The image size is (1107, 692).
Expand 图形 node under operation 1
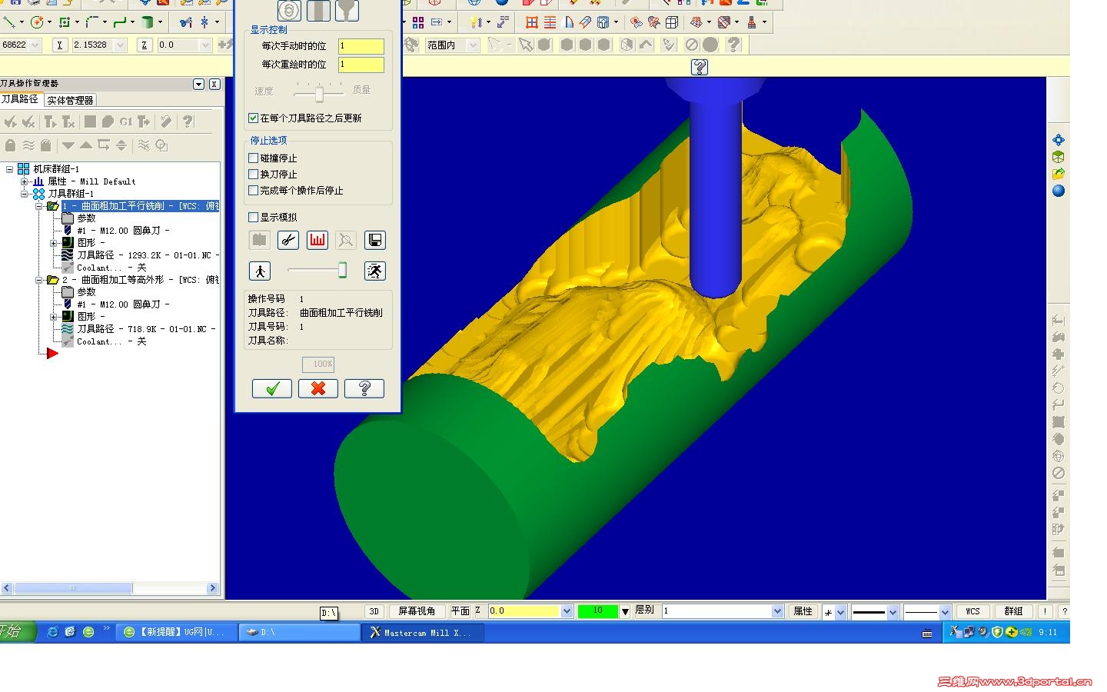54,243
